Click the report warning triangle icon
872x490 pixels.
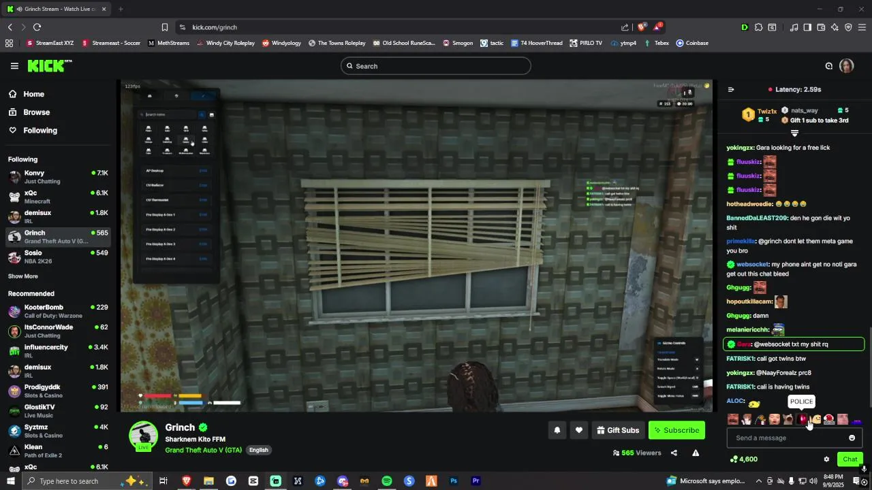(x=696, y=453)
